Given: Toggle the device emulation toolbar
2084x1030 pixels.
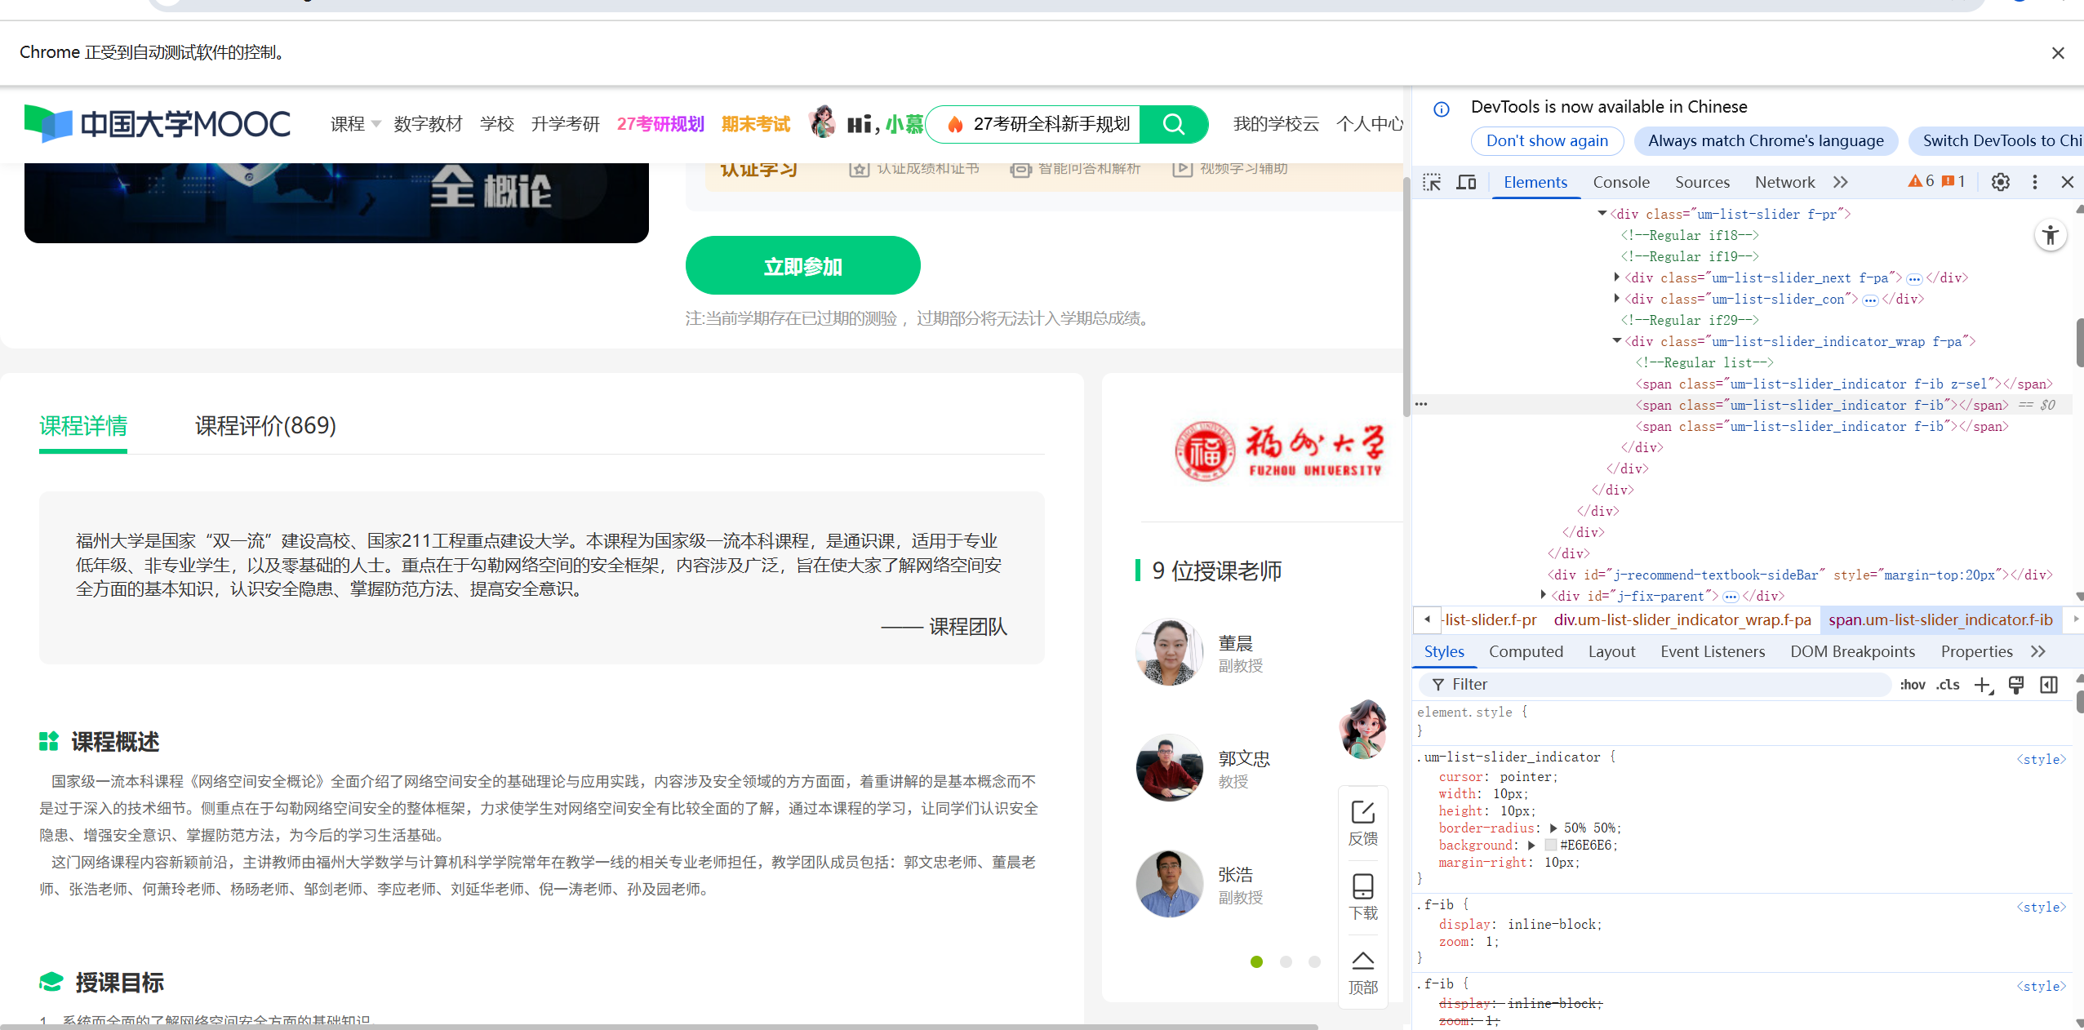Looking at the screenshot, I should (x=1465, y=181).
